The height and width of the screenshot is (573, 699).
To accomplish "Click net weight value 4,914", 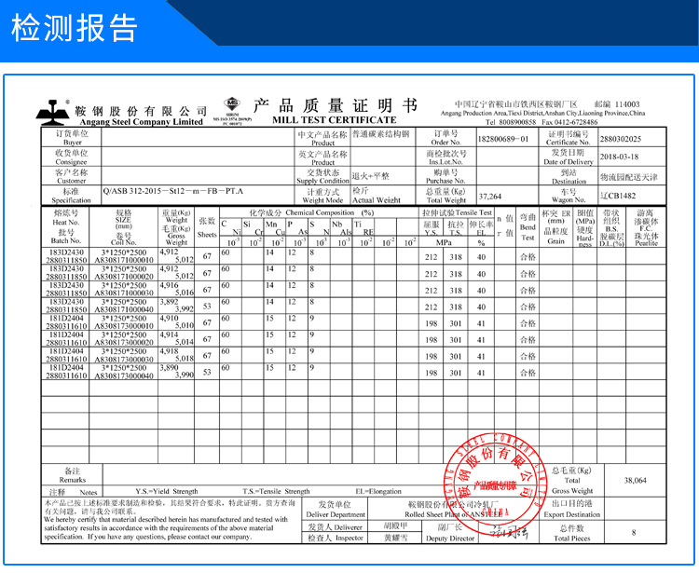I will point(169,334).
